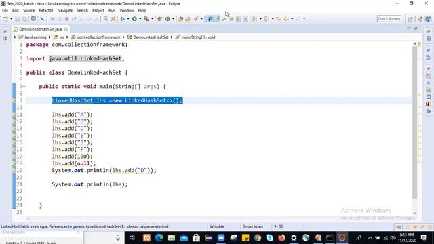The width and height of the screenshot is (434, 244).
Task: Open the Project menu
Action: point(98,10)
